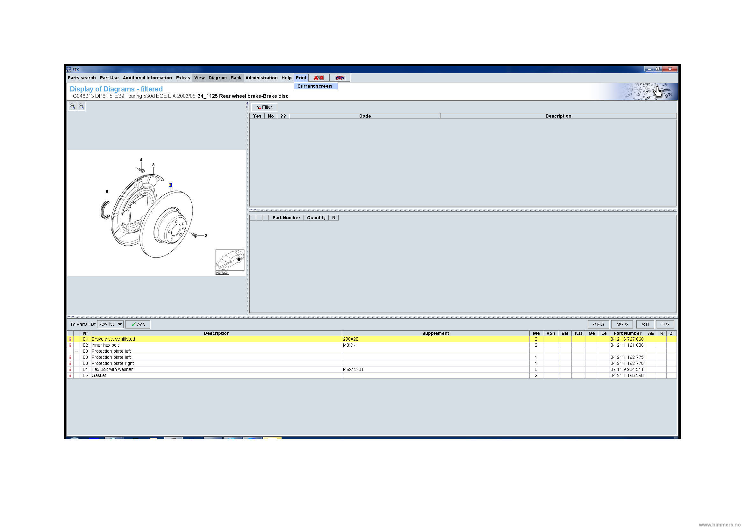Screen dimensions: 745x527
Task: Click the Quantity column header
Action: point(316,218)
